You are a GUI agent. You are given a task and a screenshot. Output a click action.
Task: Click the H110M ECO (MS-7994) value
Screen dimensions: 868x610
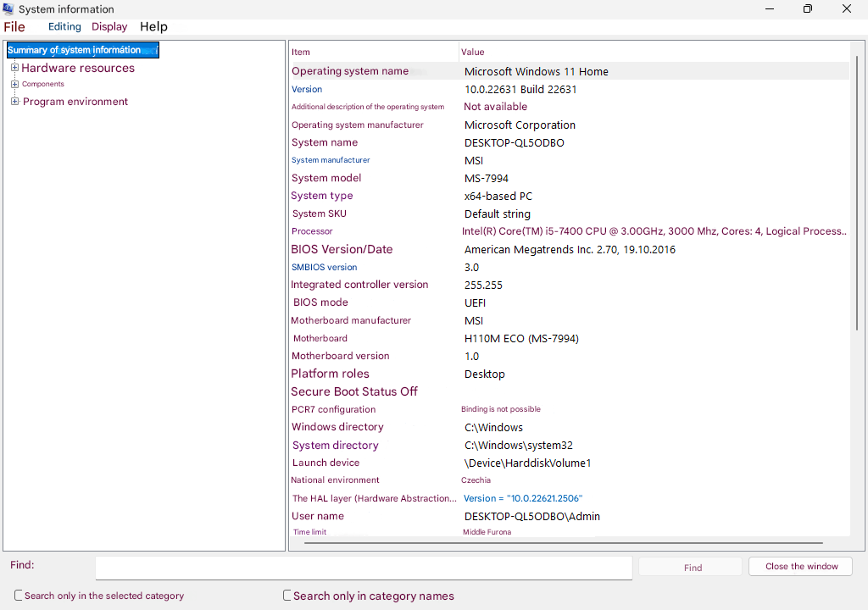(x=521, y=339)
